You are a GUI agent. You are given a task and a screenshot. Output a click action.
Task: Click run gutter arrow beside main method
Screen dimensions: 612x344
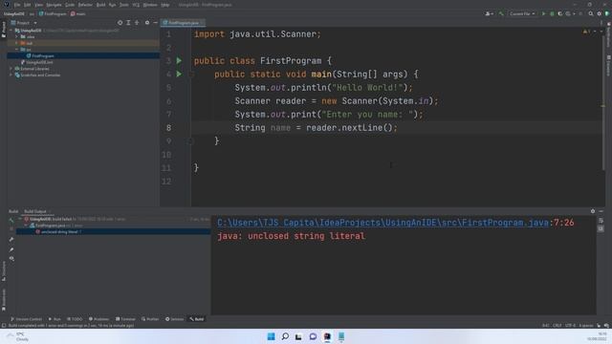[x=179, y=75]
